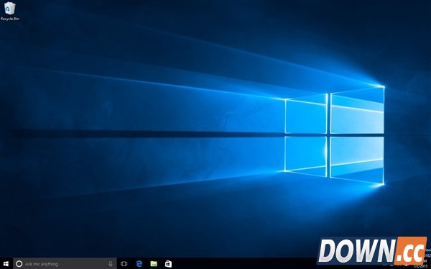Viewport: 431px width, 269px height.
Task: Open the Recycle Bin desktop icon
Action: 9,11
